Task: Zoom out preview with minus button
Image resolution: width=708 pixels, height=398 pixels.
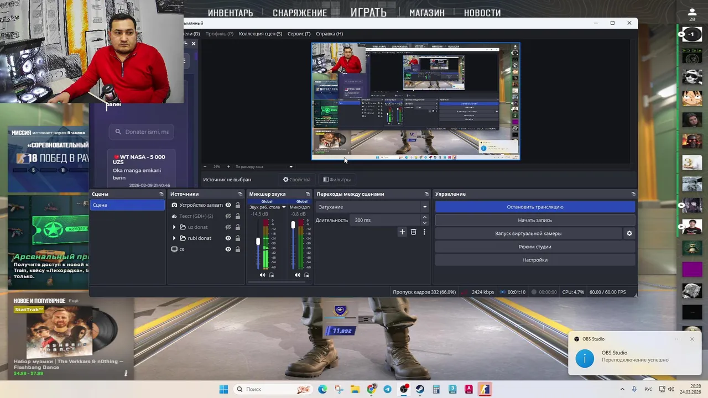Action: click(x=205, y=166)
